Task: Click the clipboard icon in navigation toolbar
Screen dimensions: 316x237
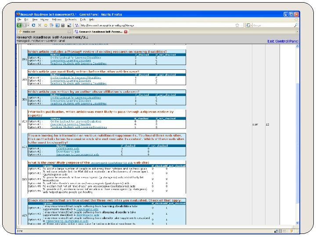Action: (63, 25)
